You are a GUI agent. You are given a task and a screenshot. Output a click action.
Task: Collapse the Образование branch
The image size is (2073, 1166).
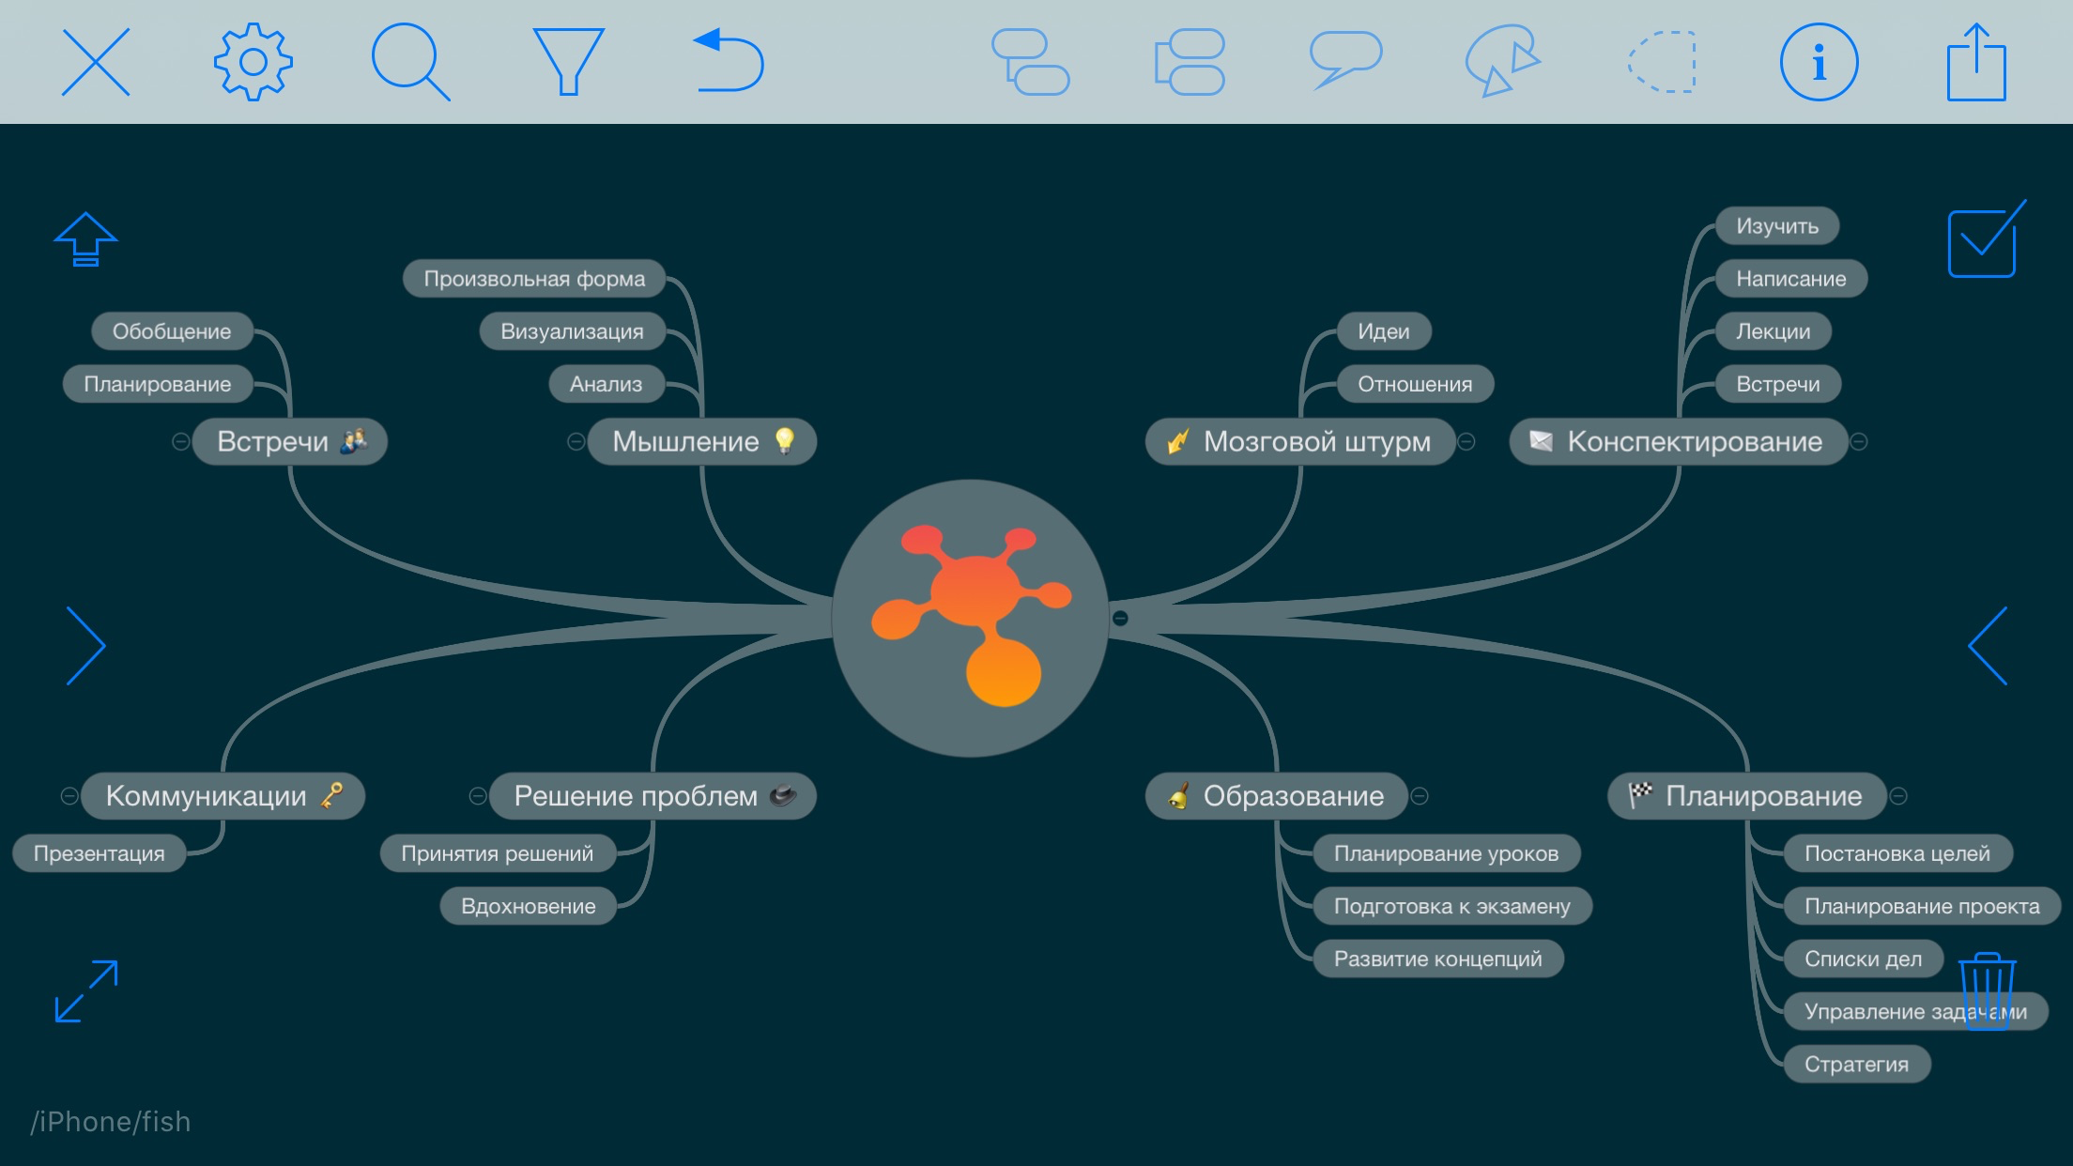(x=1420, y=796)
